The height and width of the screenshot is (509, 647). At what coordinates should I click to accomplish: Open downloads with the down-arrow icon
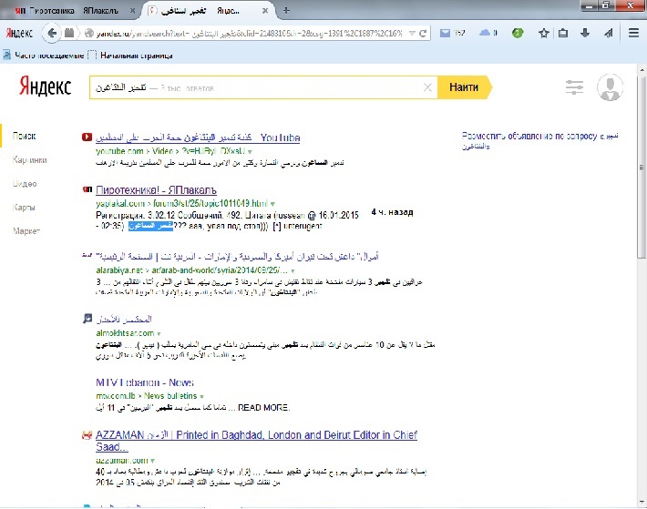[x=585, y=33]
